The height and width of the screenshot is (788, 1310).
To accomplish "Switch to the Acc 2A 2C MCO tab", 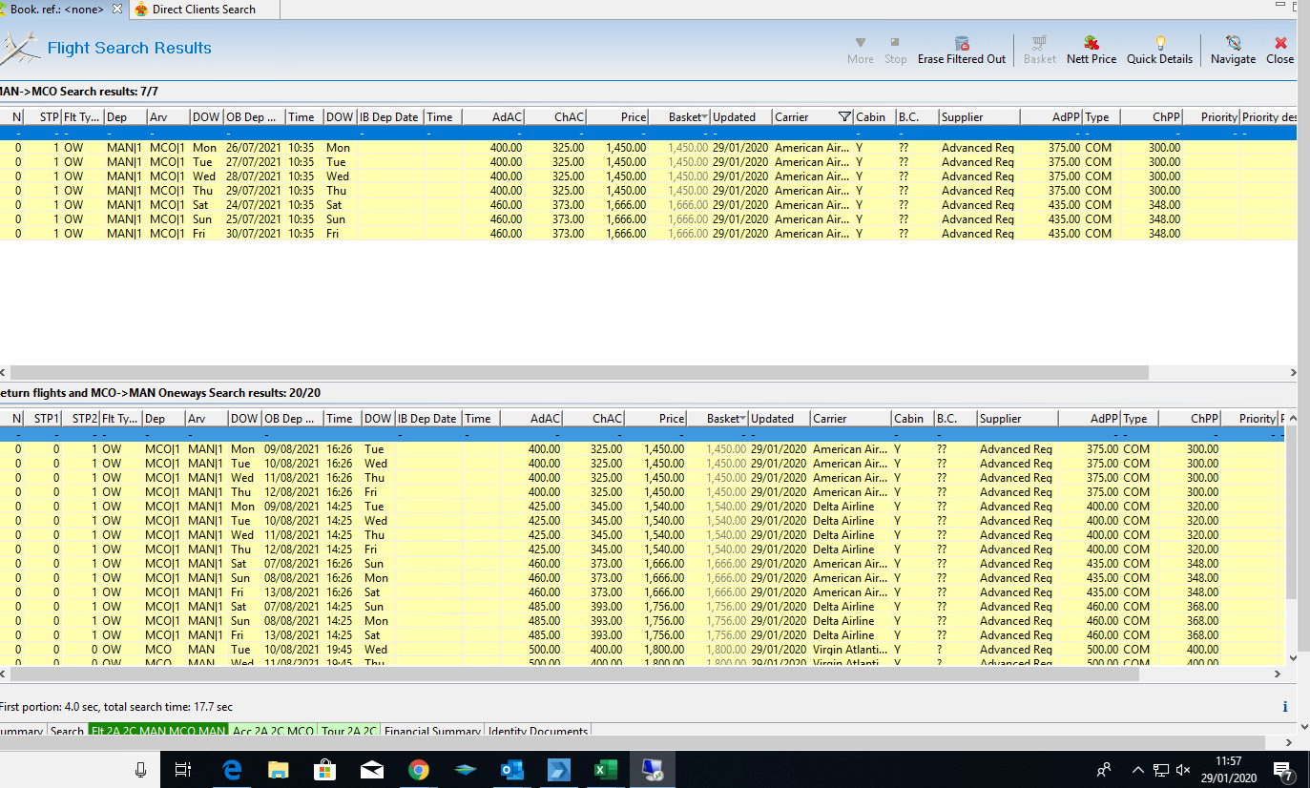I will click(273, 732).
